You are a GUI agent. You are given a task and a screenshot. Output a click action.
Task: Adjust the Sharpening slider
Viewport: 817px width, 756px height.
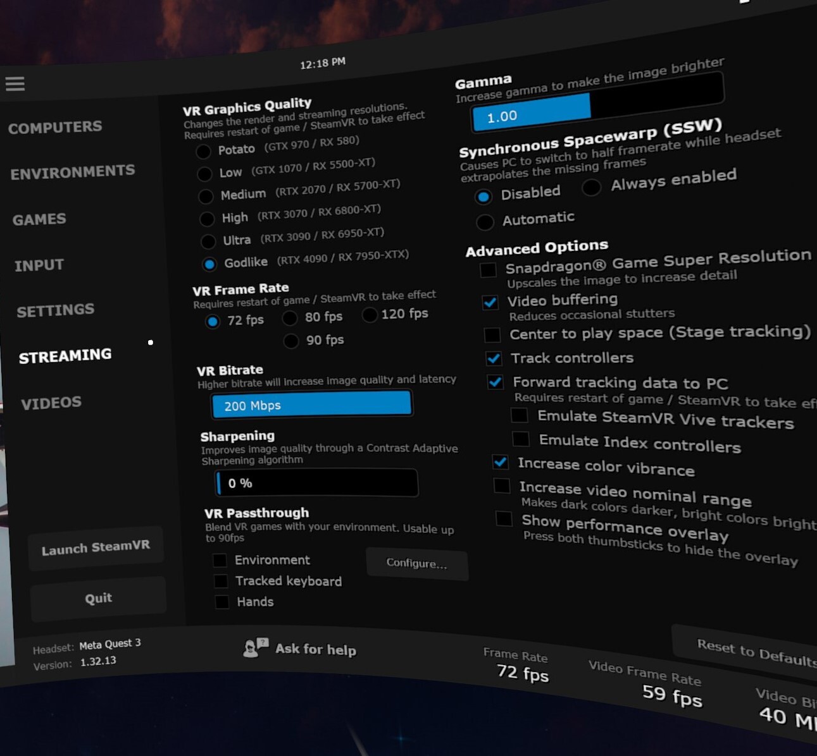[316, 483]
